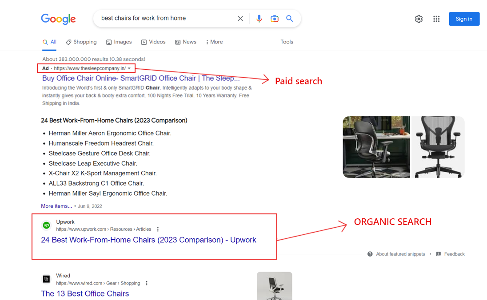Open About featured snippets link

pos(400,254)
